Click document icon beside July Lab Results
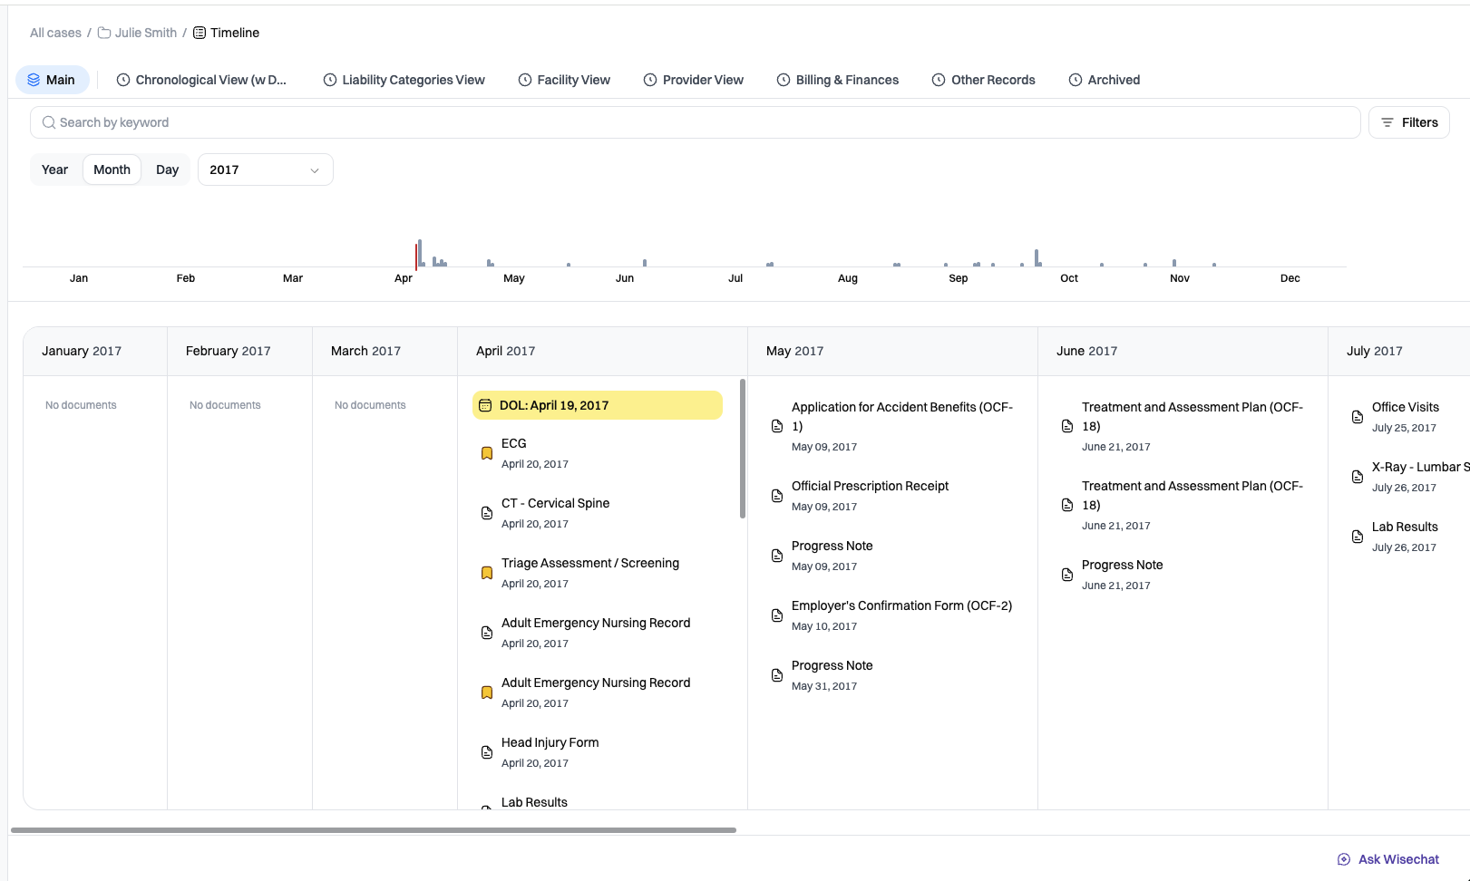The image size is (1470, 881). (1358, 537)
